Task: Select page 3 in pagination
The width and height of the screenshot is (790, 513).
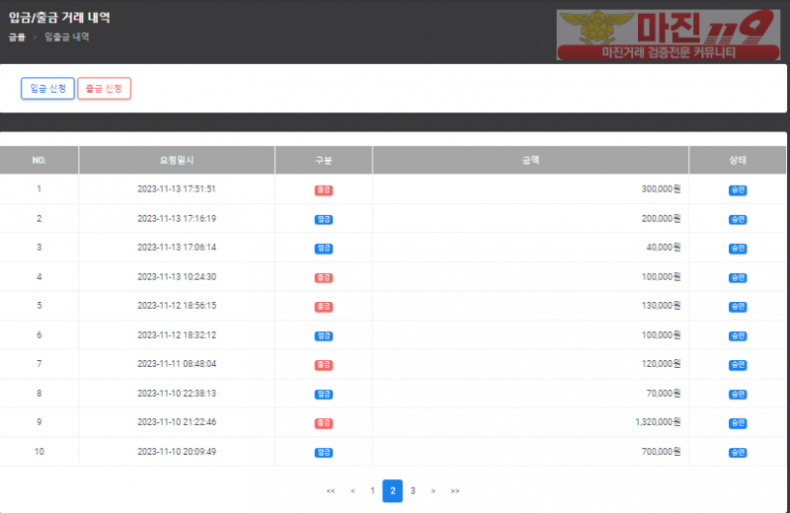Action: pyautogui.click(x=413, y=491)
